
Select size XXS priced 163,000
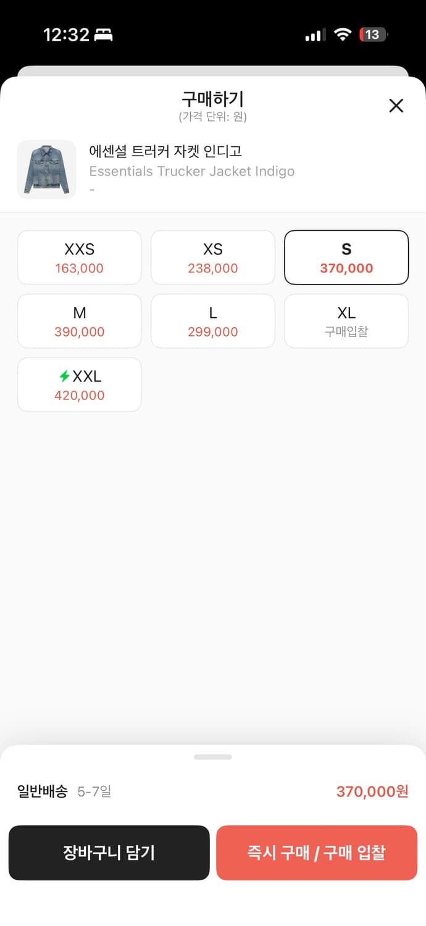click(80, 257)
